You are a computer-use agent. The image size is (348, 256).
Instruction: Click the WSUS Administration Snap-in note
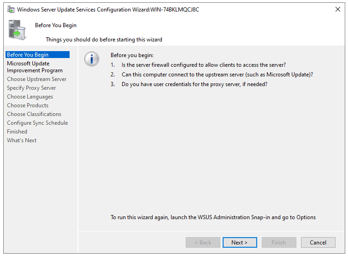tap(213, 217)
